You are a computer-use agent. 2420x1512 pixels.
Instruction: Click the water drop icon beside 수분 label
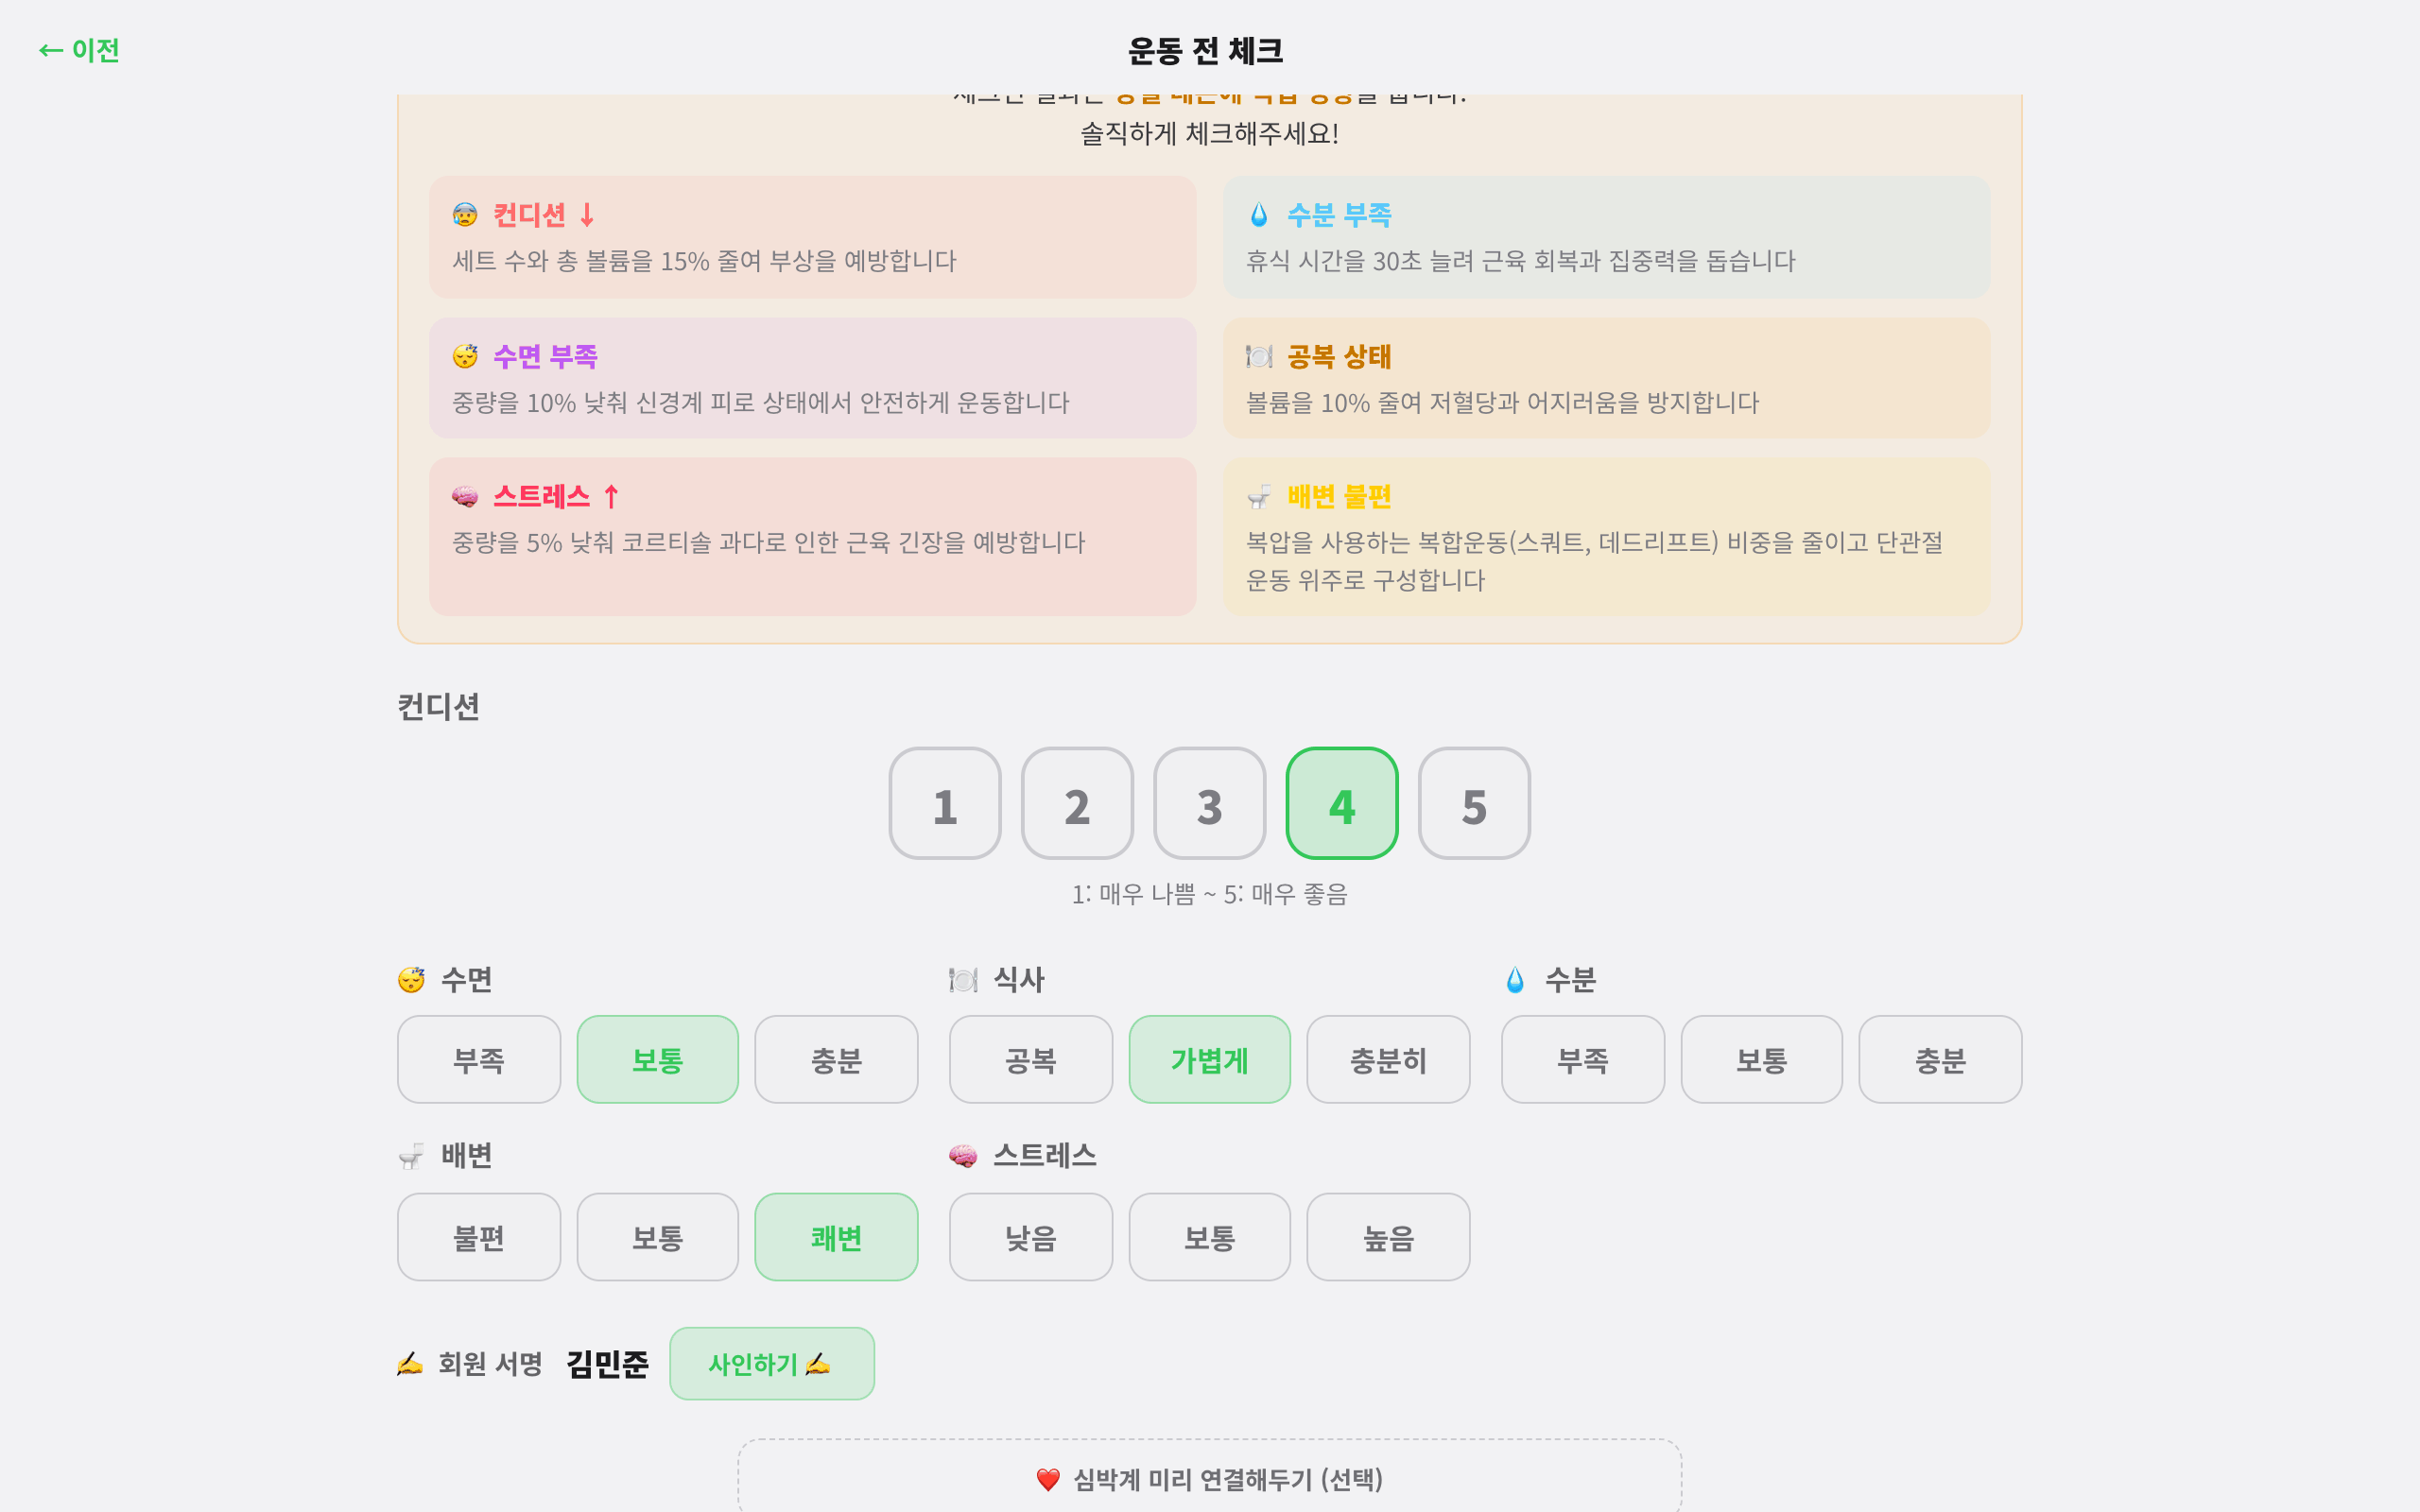1515,980
